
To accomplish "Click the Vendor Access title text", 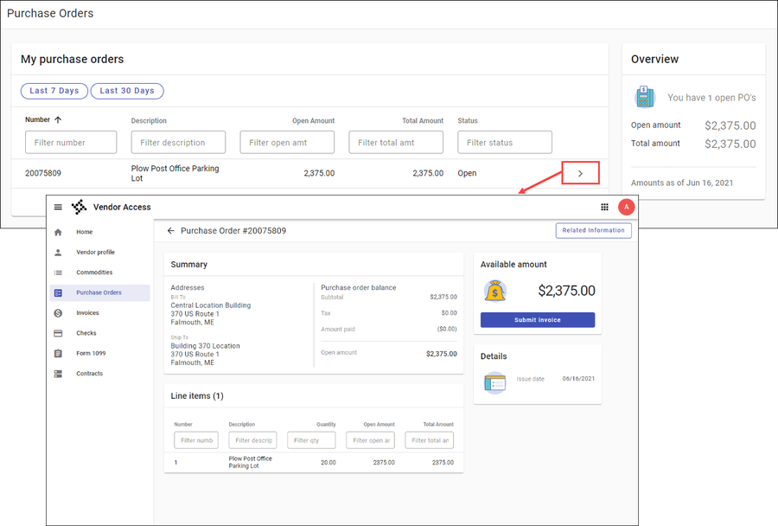I will 122,207.
